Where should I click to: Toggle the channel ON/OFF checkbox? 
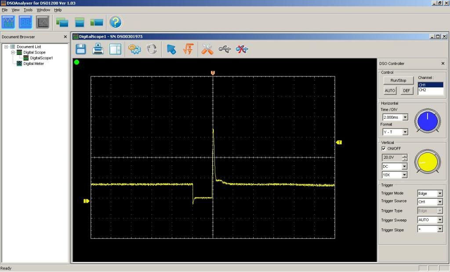[383, 148]
